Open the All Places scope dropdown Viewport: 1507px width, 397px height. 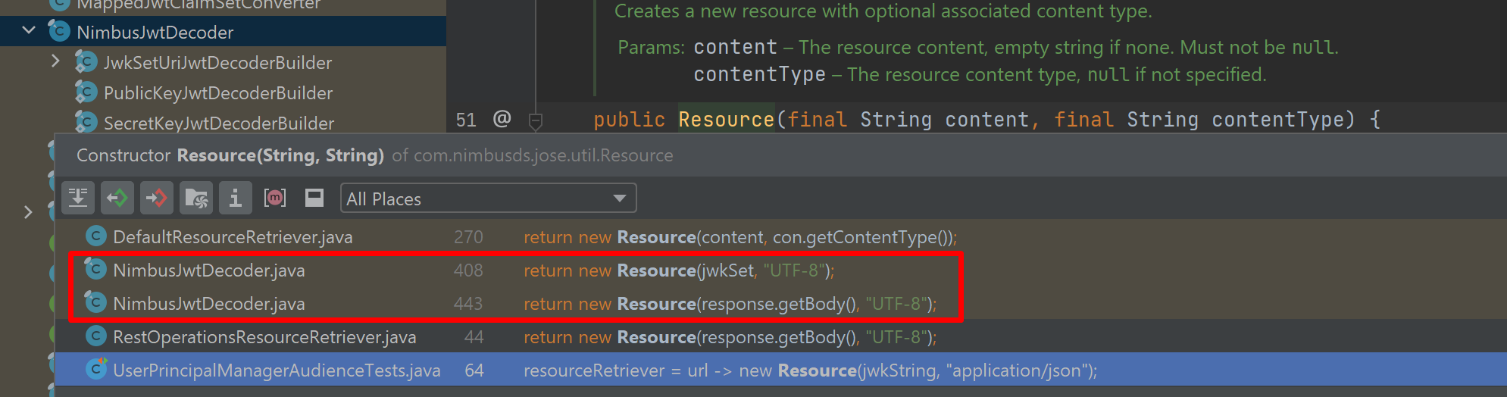[488, 198]
